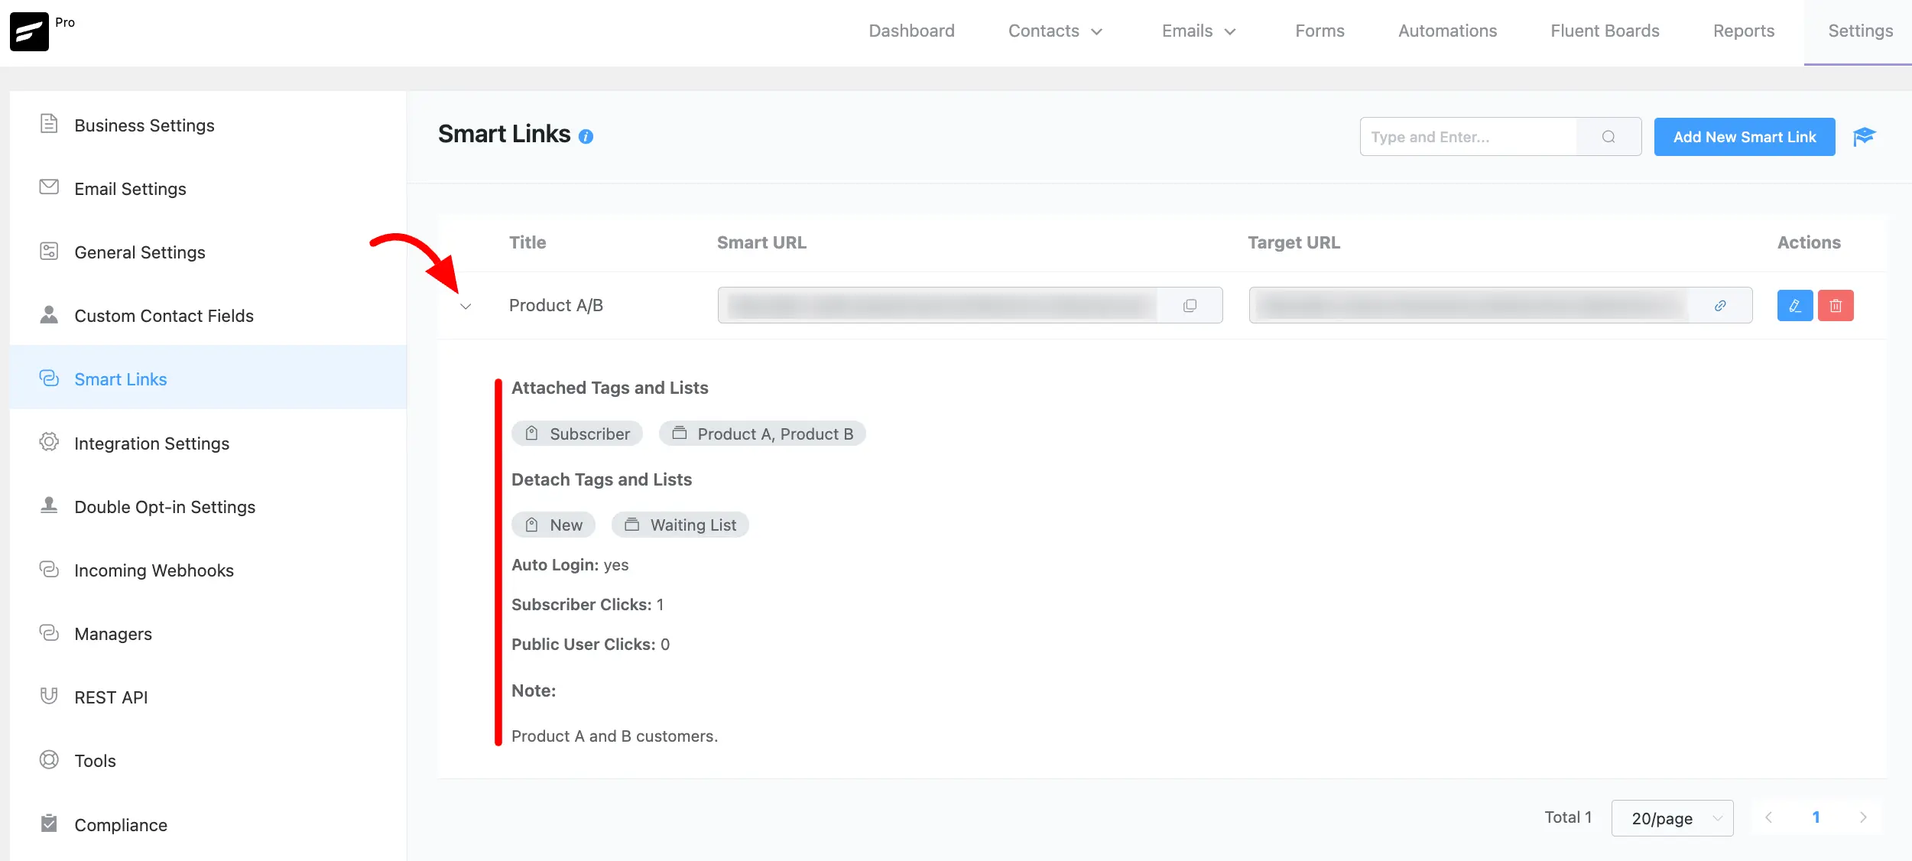Click the FluentCRM Pro logo
The width and height of the screenshot is (1912, 861).
pos(30,31)
